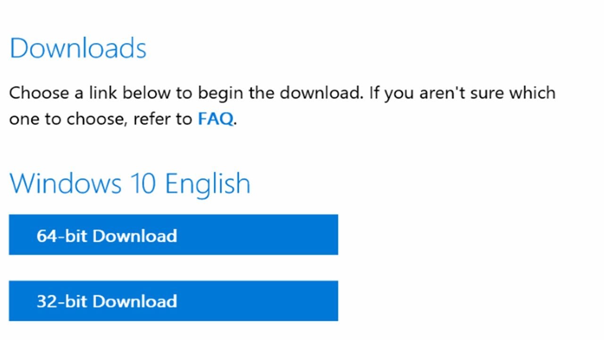Click the '64-bit' text on the first button
604x340 pixels.
[x=62, y=236]
